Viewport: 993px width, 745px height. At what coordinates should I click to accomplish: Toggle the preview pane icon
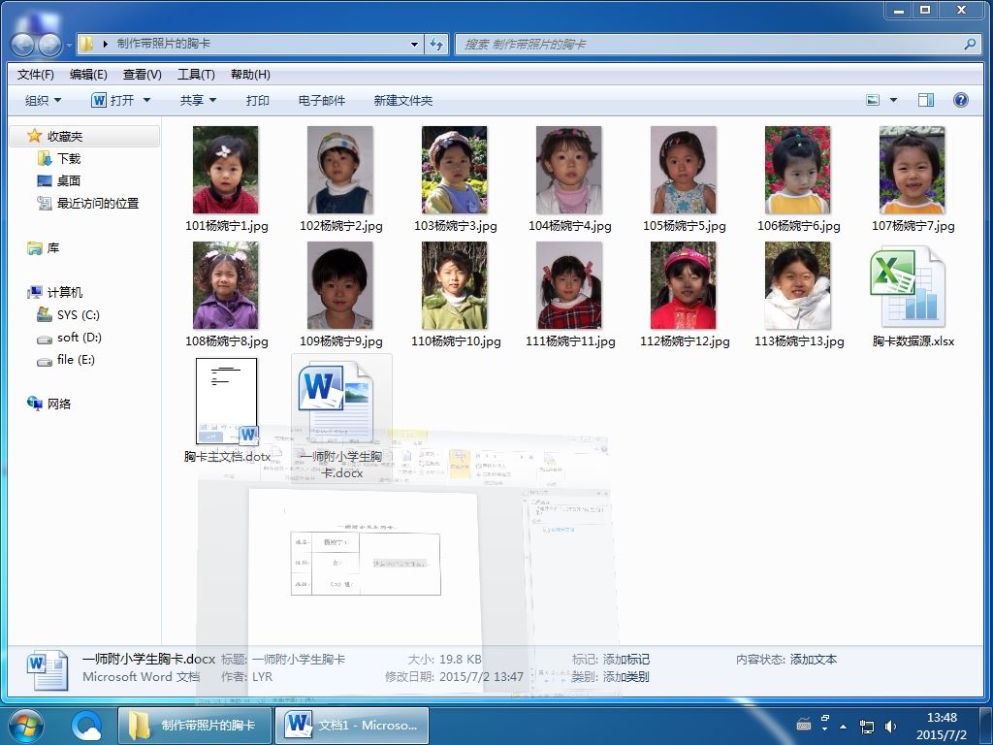[x=926, y=100]
